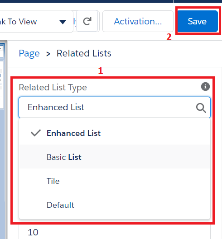The width and height of the screenshot is (222, 239).
Task: Save the page changes
Action: [198, 21]
